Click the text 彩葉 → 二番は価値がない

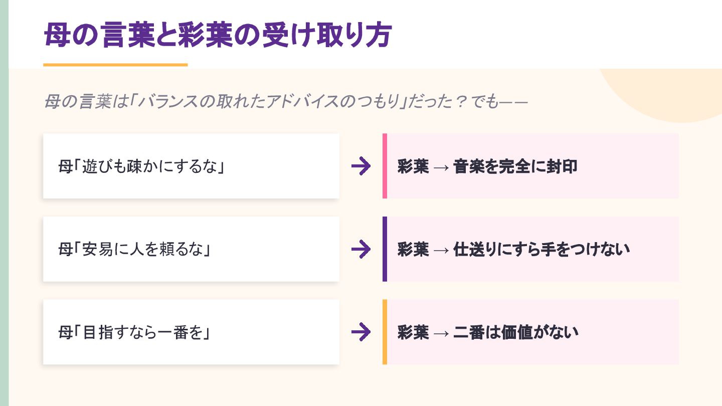(488, 332)
